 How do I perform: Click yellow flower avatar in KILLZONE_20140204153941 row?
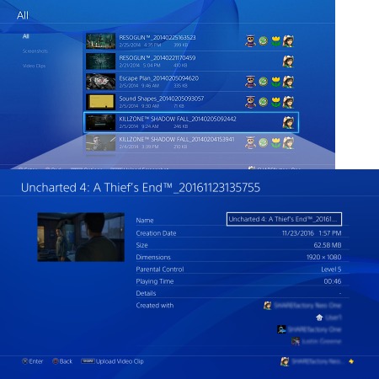(276, 142)
